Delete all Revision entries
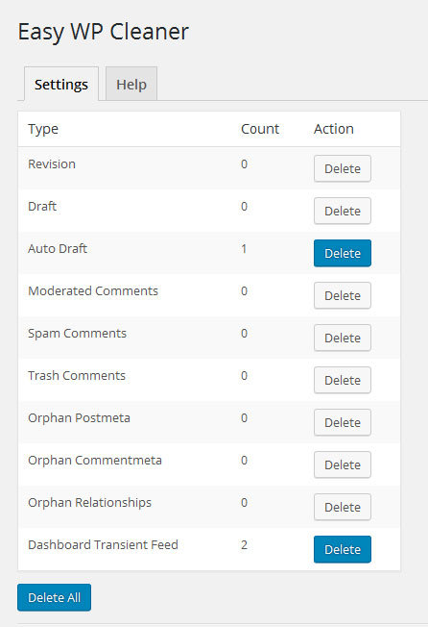428x627 pixels. (x=343, y=168)
